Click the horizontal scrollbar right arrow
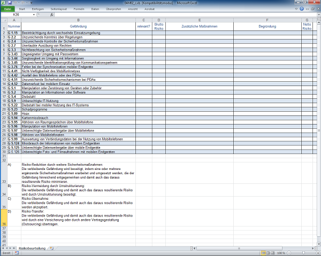 314,249
